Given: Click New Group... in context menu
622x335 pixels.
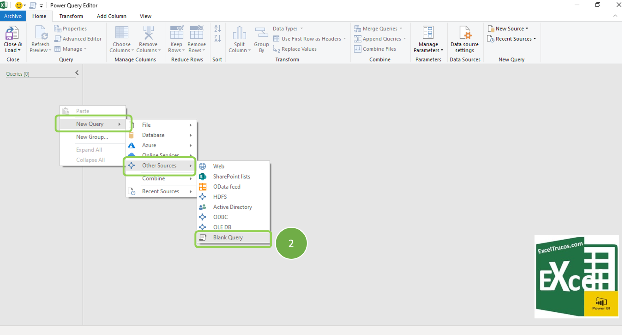Looking at the screenshot, I should pos(92,137).
